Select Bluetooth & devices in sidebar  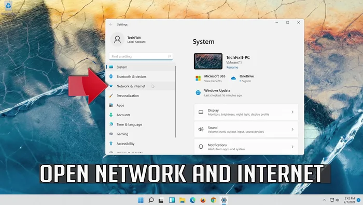141,76
